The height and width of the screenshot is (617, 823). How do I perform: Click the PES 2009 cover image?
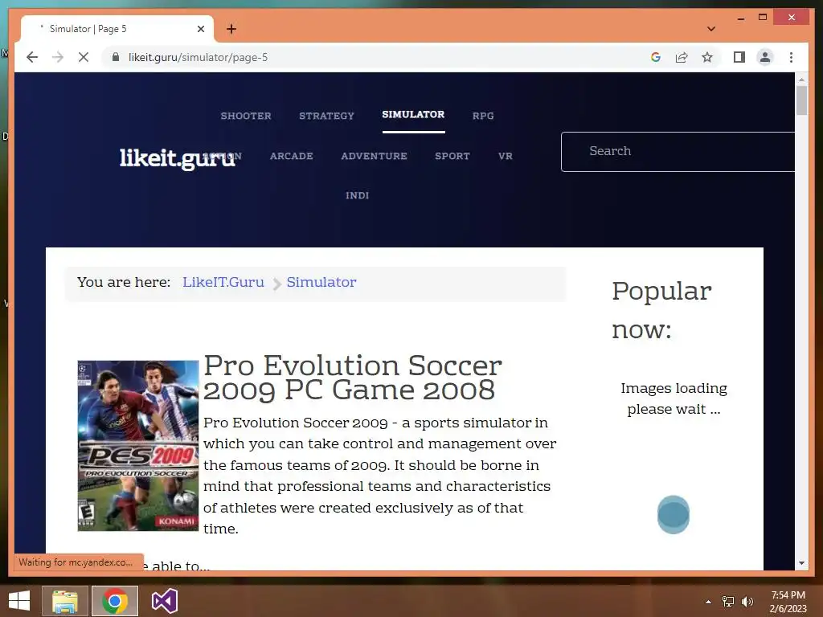(138, 445)
